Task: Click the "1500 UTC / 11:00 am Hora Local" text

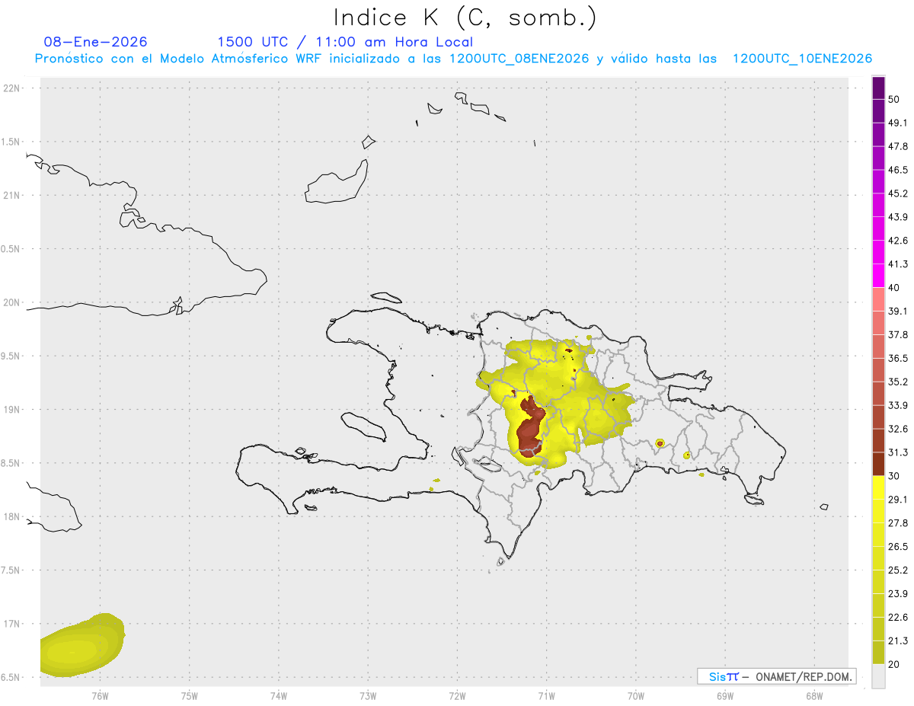Action: 345,42
